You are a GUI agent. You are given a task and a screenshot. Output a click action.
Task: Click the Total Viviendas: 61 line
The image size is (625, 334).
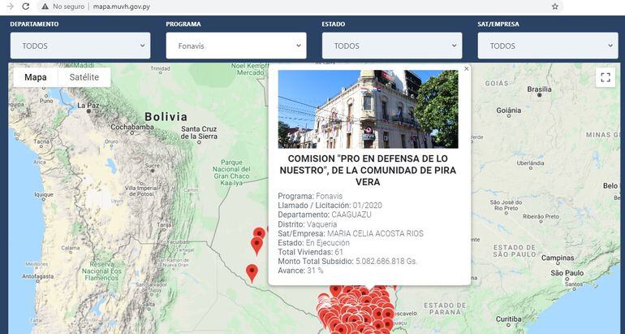[311, 252]
